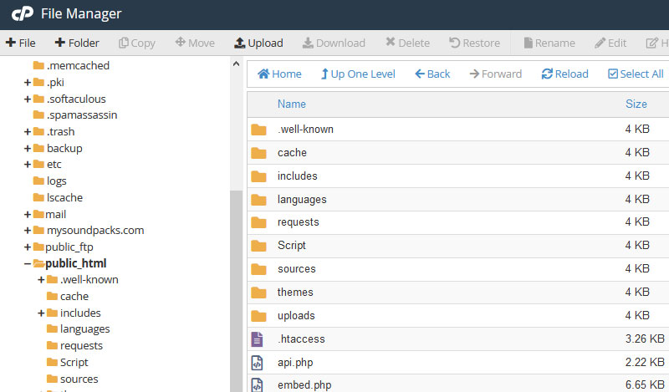Click .well-known folder icon in file list
The height and width of the screenshot is (392, 669).
point(258,130)
